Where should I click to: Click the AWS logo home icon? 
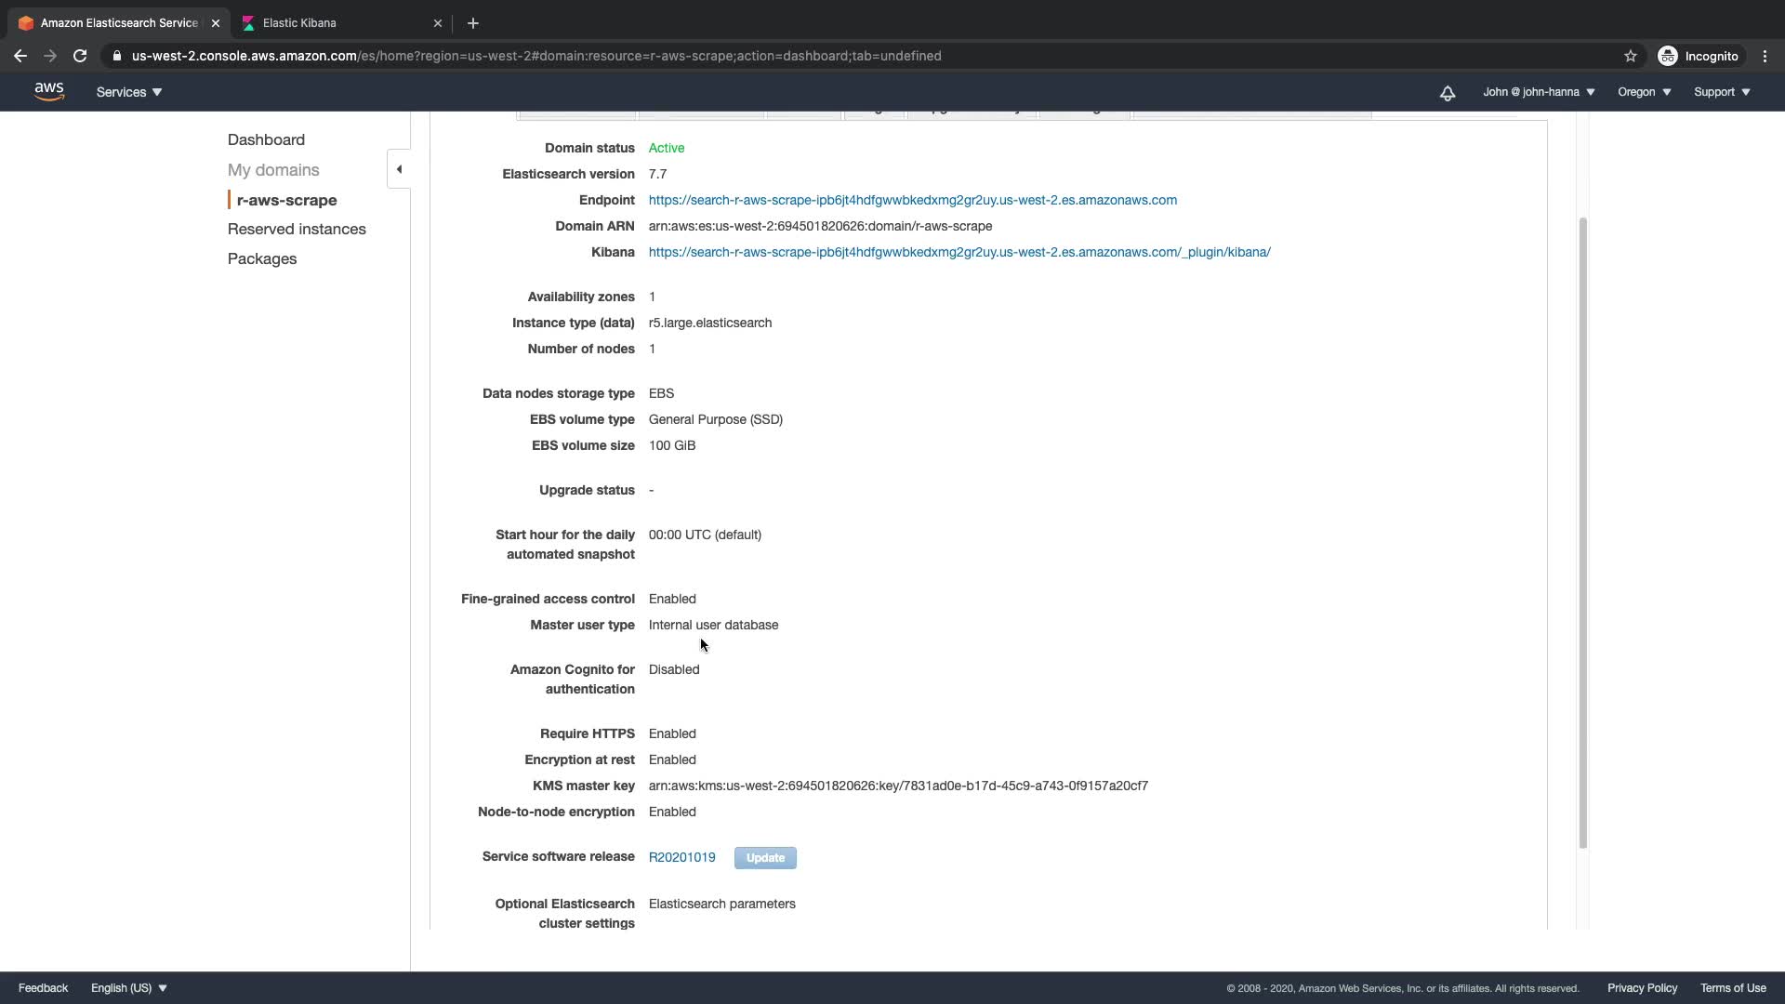pos(48,91)
